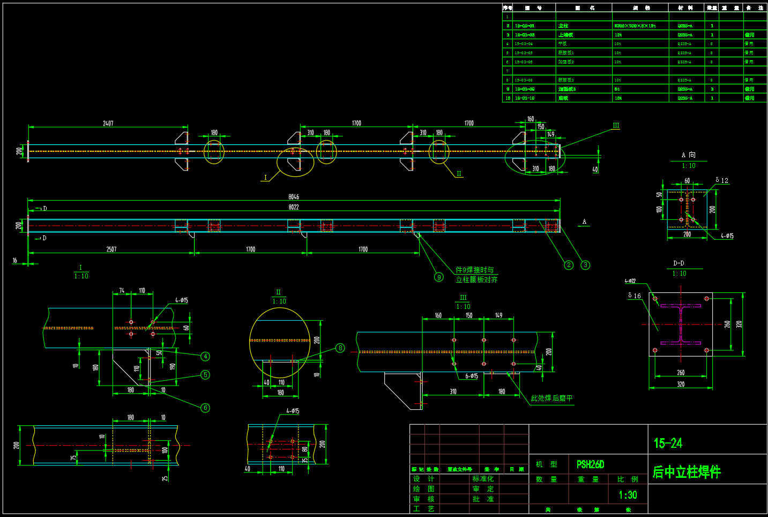The height and width of the screenshot is (517, 768).
Task: Click the machine model PSH26D text
Action: click(x=590, y=464)
